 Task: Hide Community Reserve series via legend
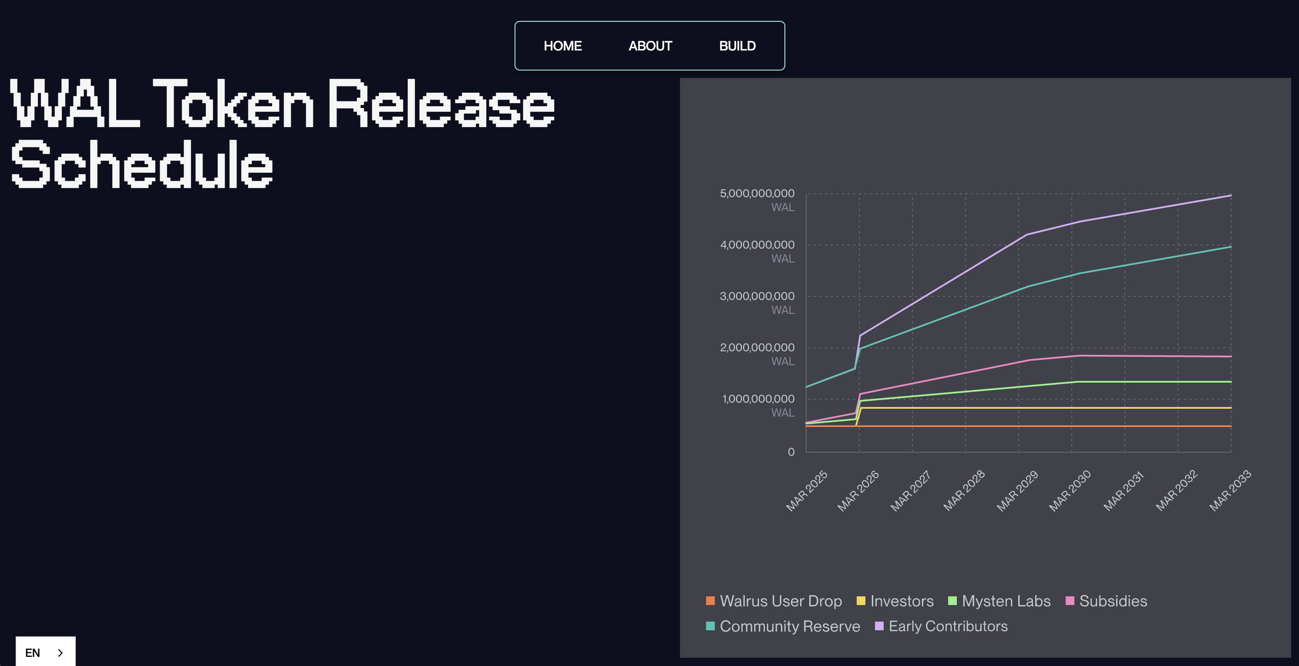click(x=790, y=626)
